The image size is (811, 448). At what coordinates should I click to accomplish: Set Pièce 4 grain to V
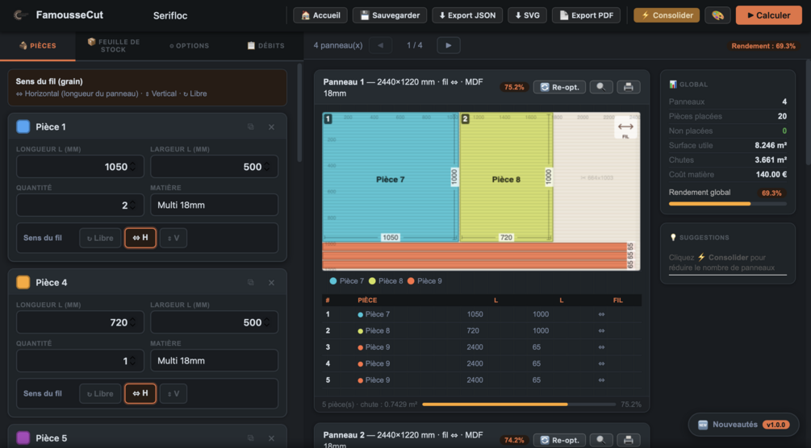173,393
